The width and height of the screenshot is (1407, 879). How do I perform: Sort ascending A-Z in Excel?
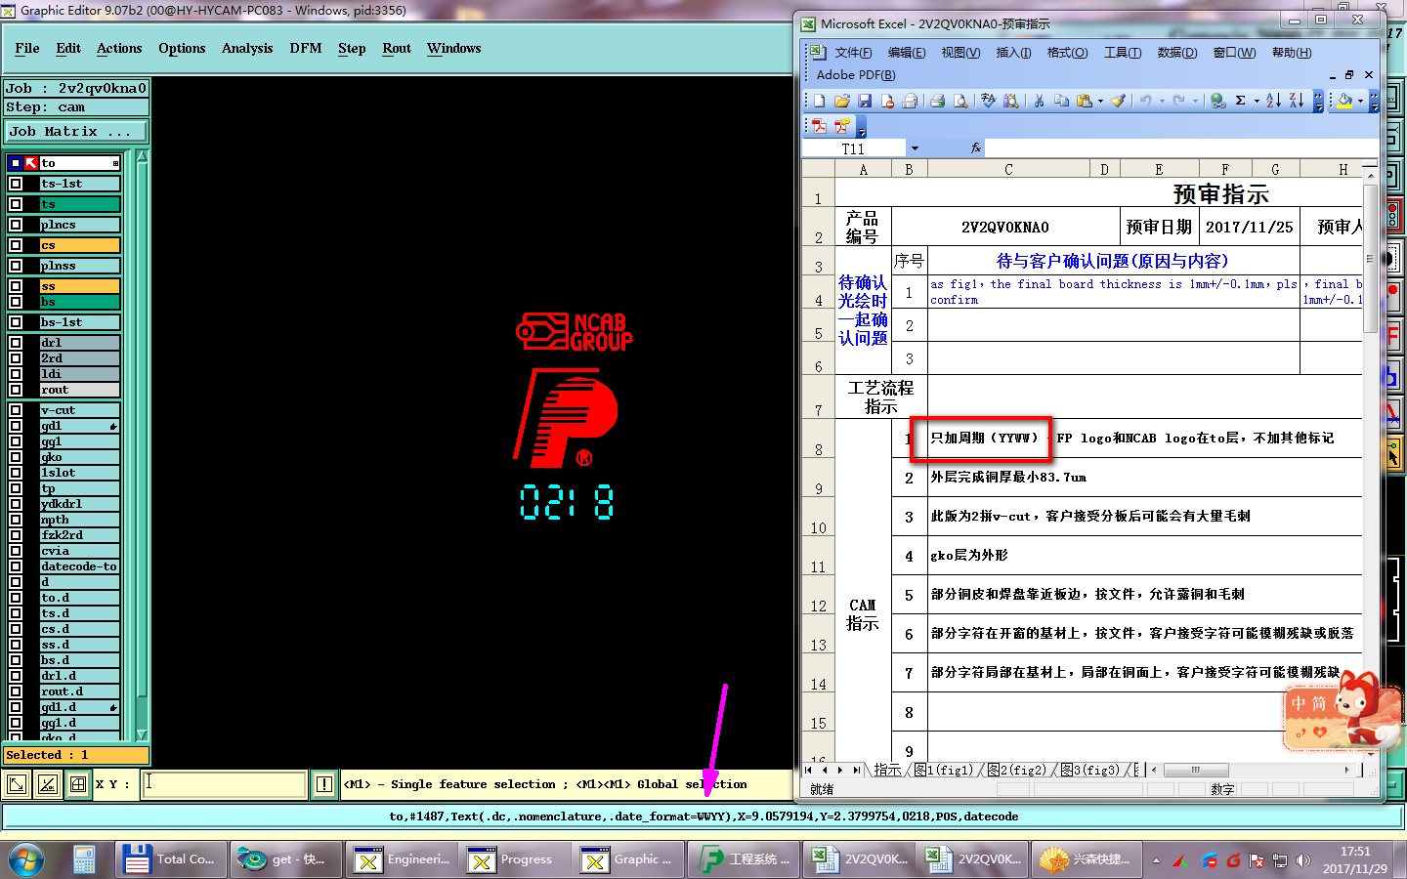[x=1273, y=101]
